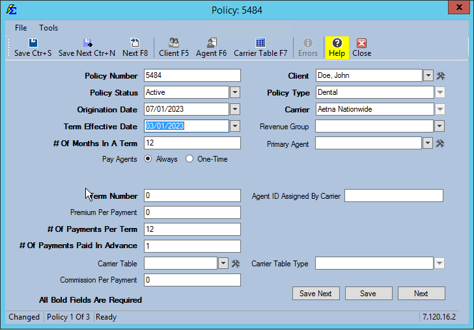474x330 pixels.
Task: Expand the Policy Type dropdown arrow
Action: (x=440, y=92)
